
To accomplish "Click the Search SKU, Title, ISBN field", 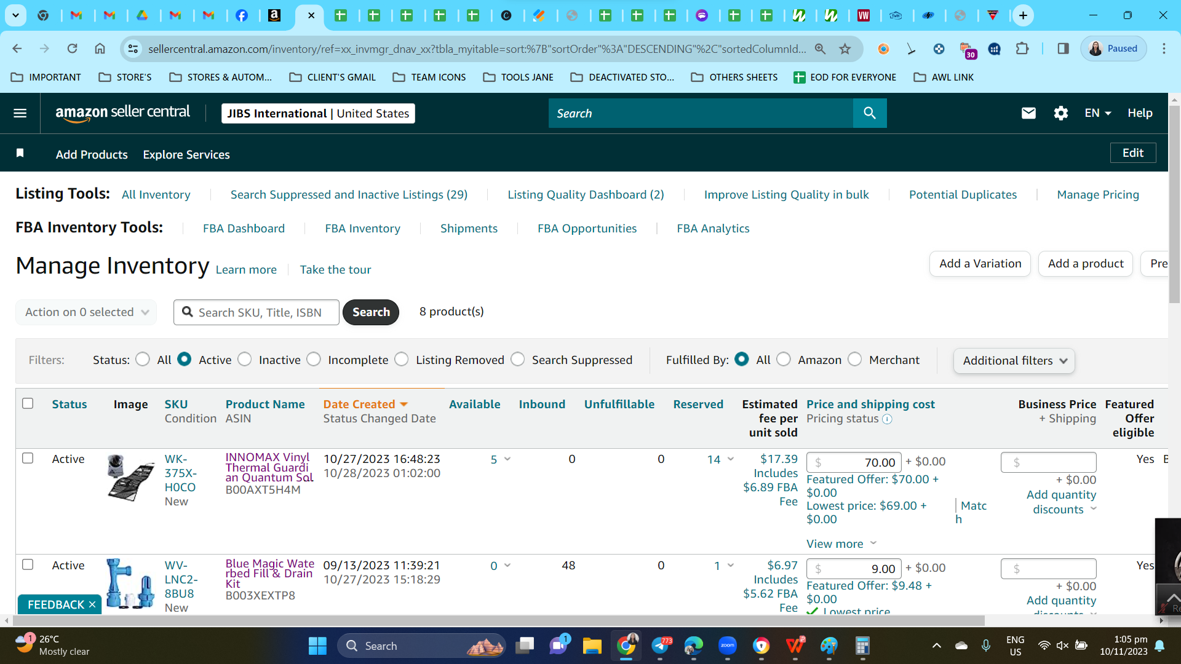I will click(x=256, y=312).
